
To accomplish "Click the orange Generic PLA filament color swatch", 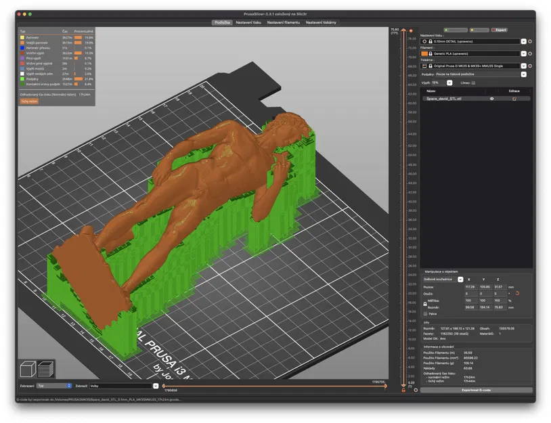I will 424,53.
